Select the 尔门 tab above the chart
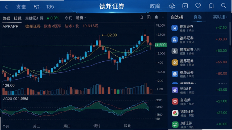 69,18
